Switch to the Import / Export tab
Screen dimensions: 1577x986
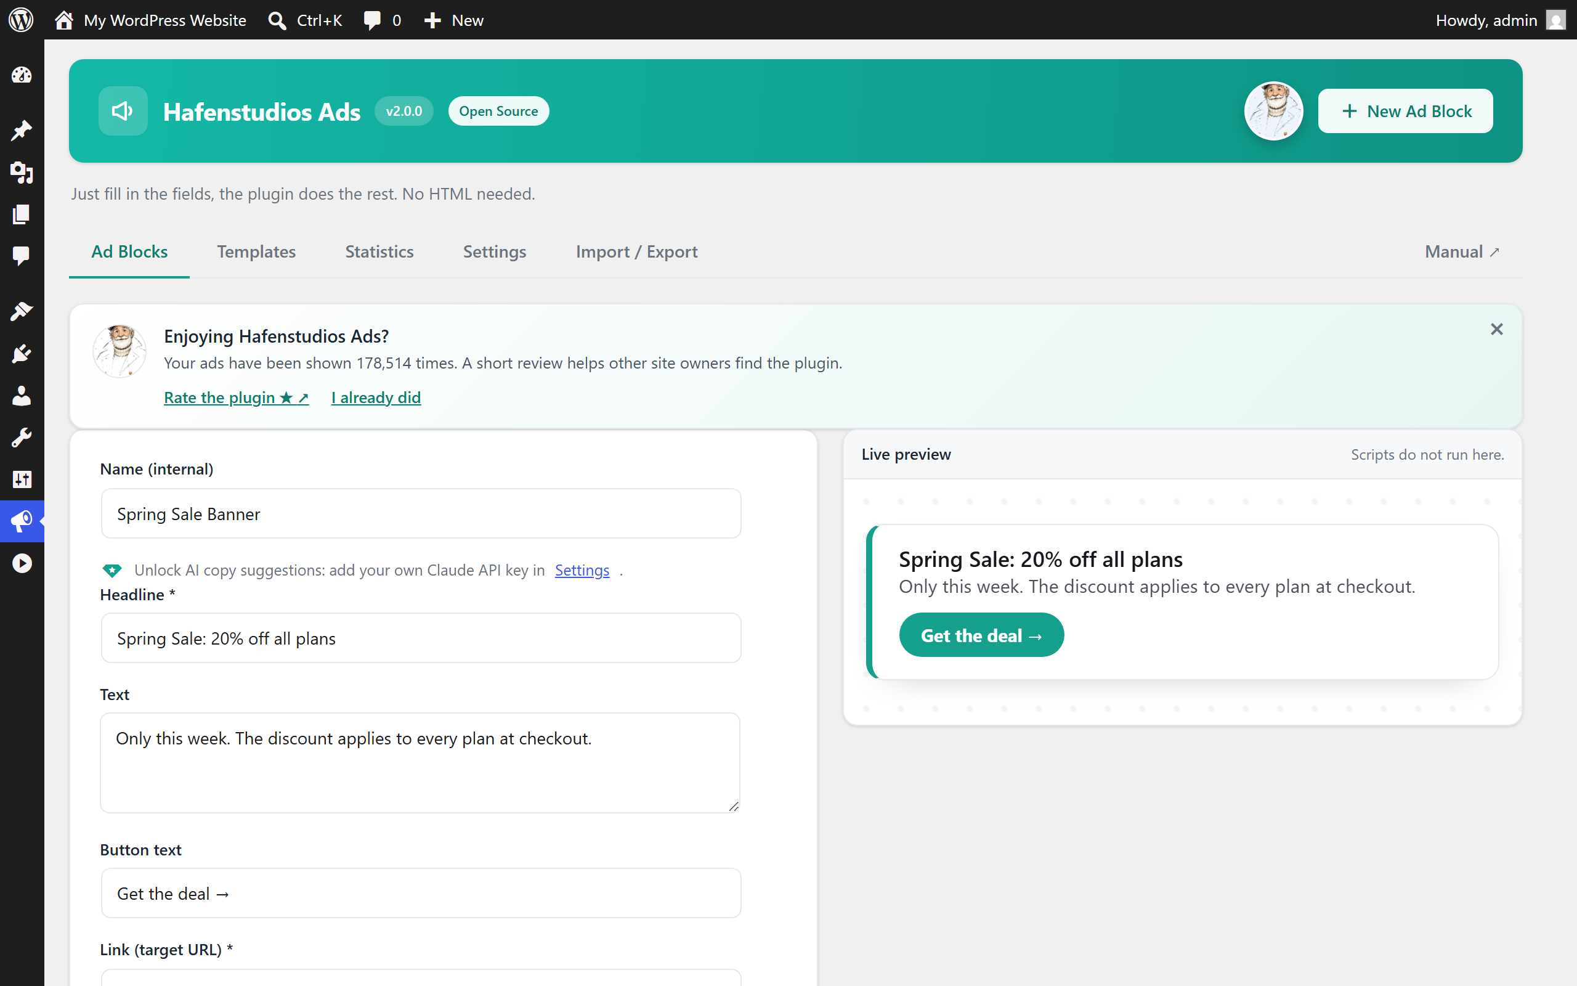(637, 251)
